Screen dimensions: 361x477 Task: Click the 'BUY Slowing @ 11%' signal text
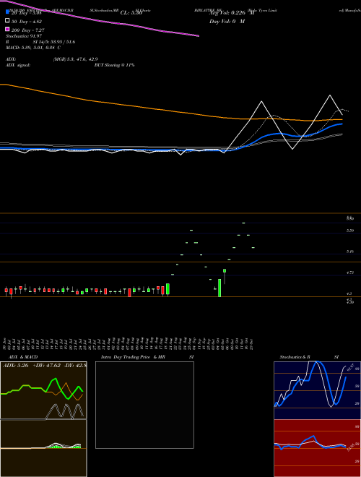(x=114, y=65)
